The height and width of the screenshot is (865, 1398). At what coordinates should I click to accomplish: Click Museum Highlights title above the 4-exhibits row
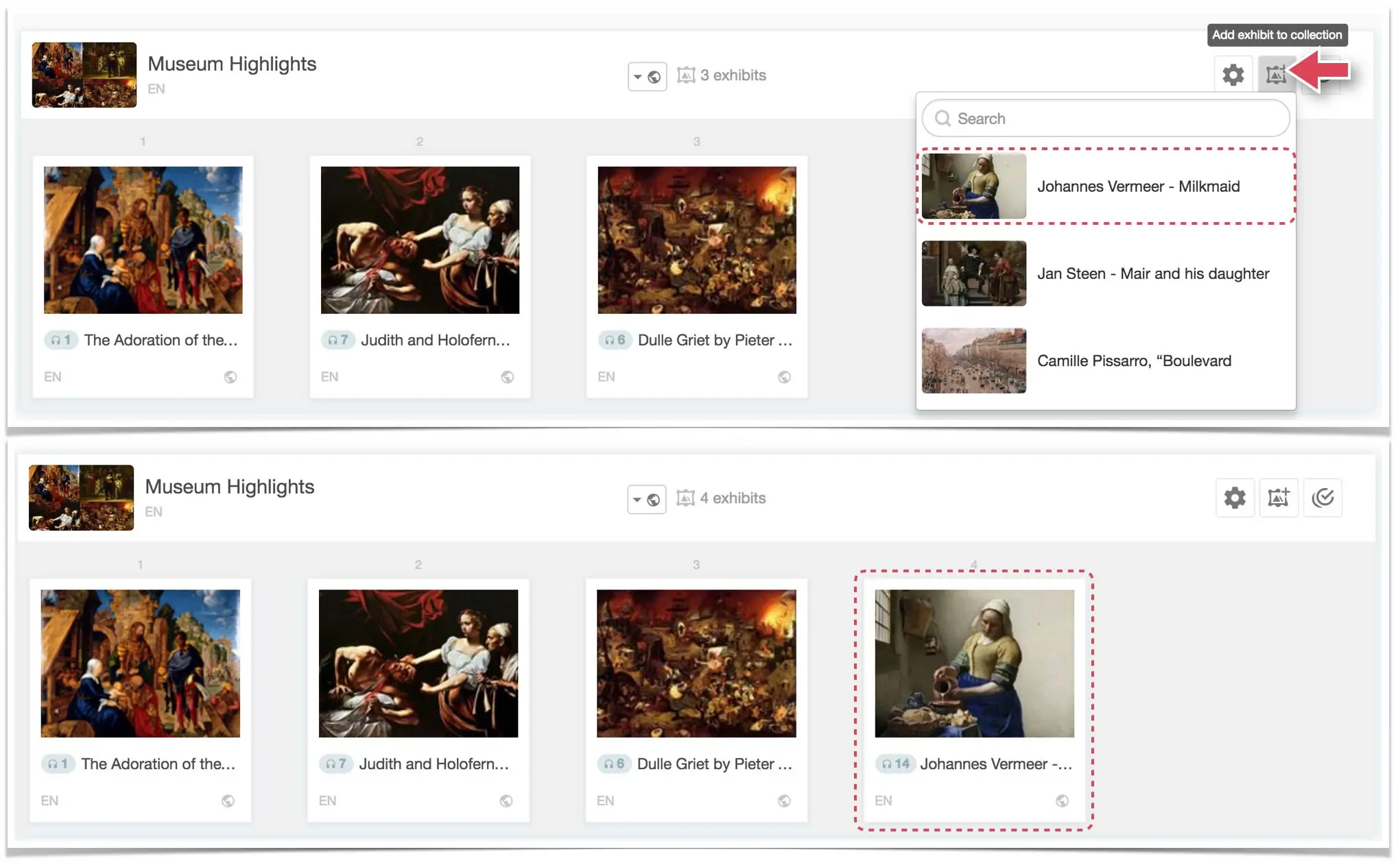[230, 487]
